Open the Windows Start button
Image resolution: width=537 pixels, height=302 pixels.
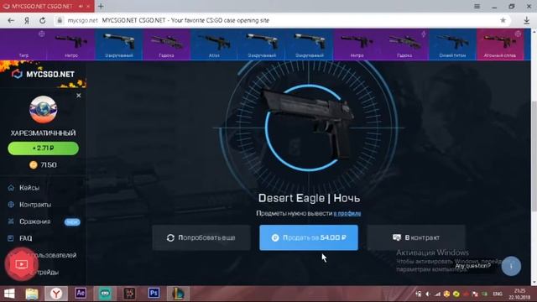9,294
